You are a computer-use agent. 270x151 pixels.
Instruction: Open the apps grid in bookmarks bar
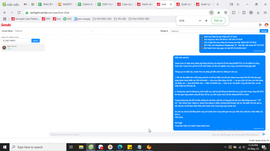click(5, 19)
